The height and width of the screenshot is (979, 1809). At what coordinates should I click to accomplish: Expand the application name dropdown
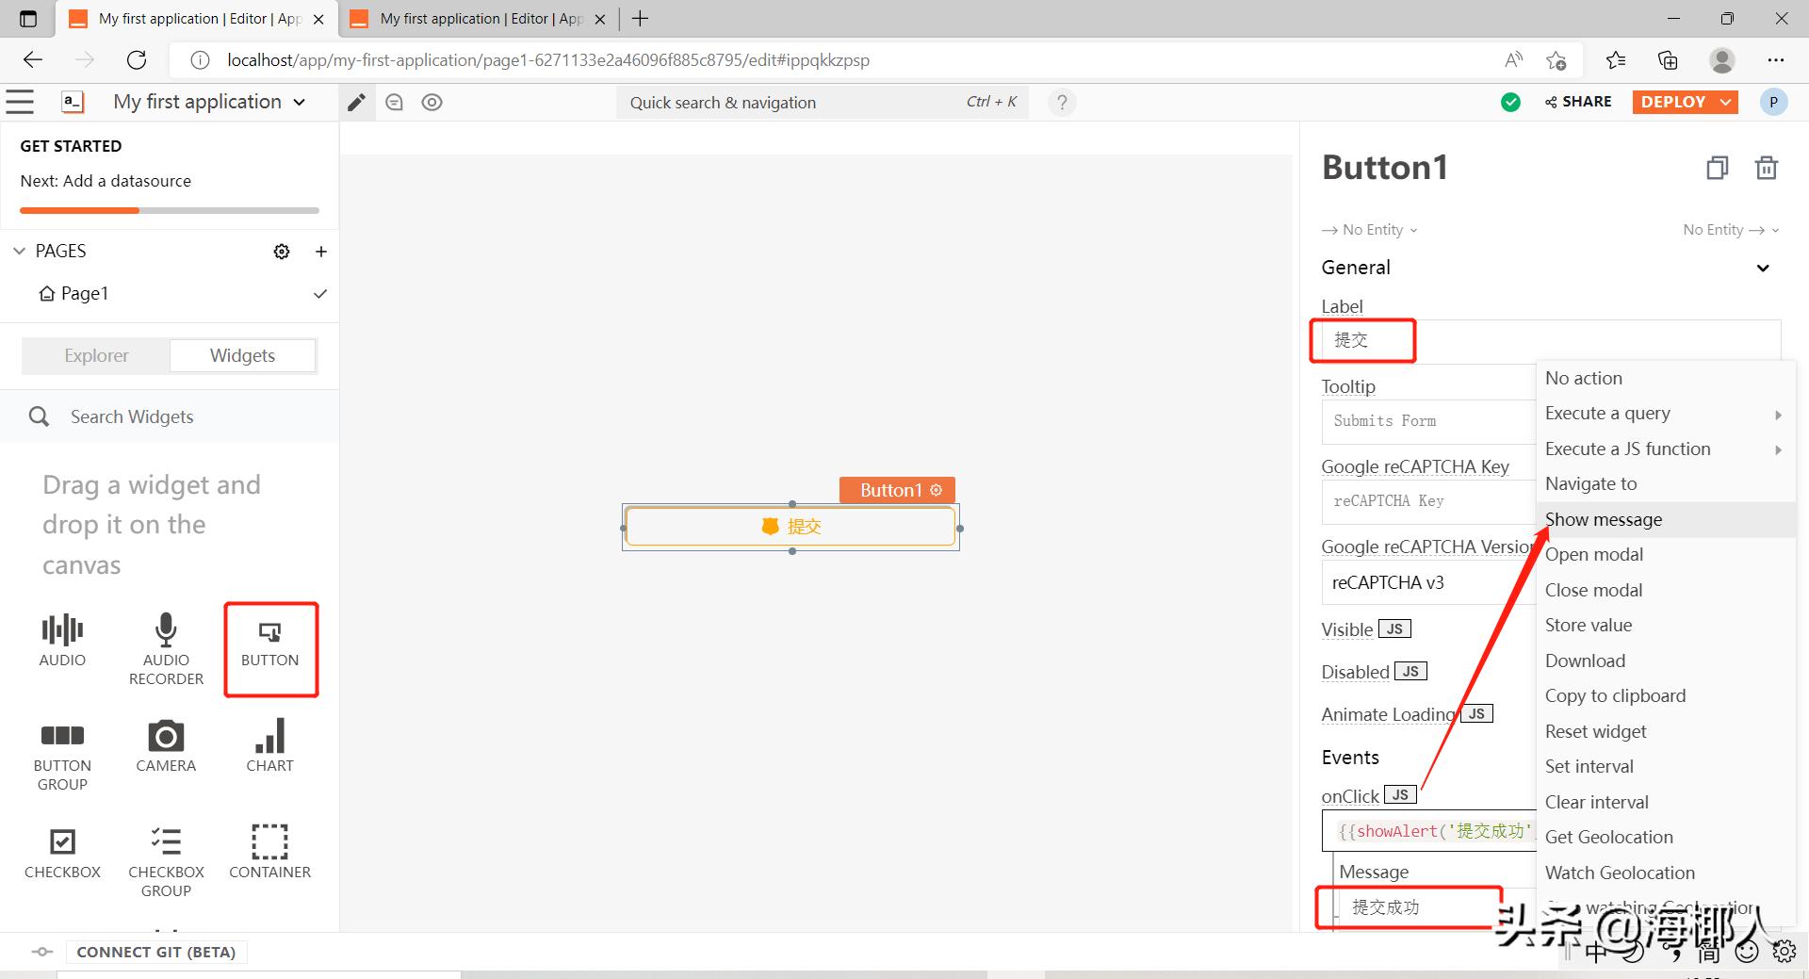300,102
